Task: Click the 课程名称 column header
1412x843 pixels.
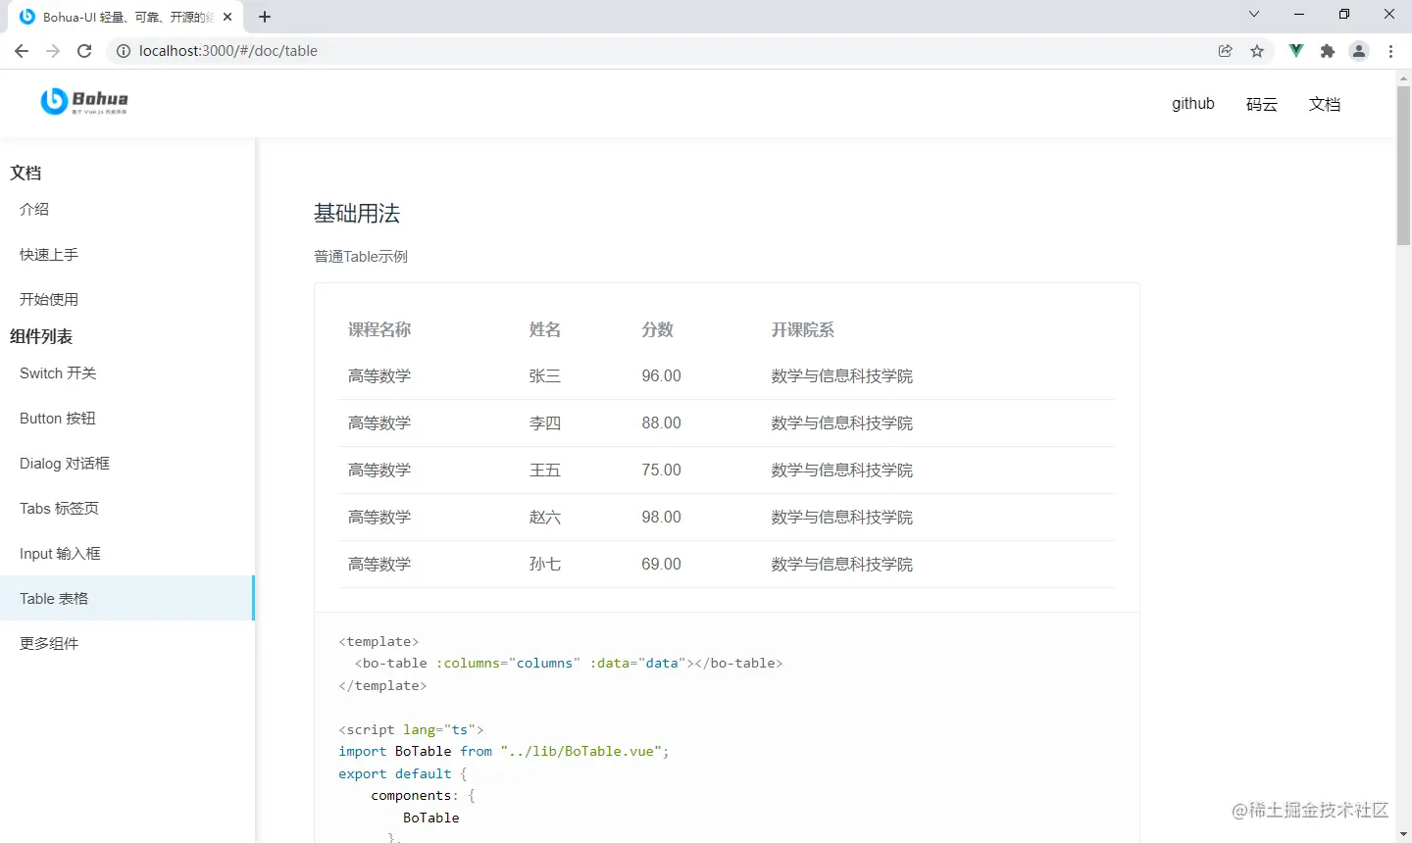Action: pyautogui.click(x=379, y=329)
